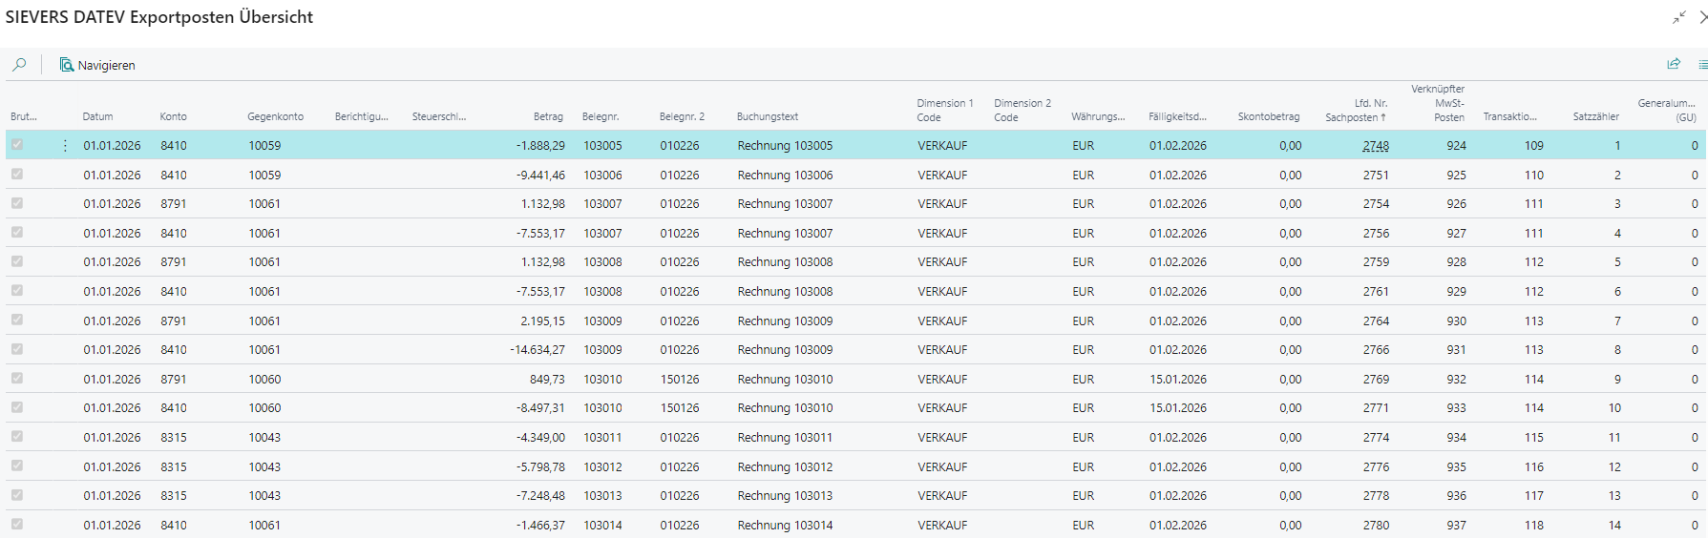Image resolution: width=1708 pixels, height=538 pixels.
Task: Click the share page icon
Action: (x=1674, y=64)
